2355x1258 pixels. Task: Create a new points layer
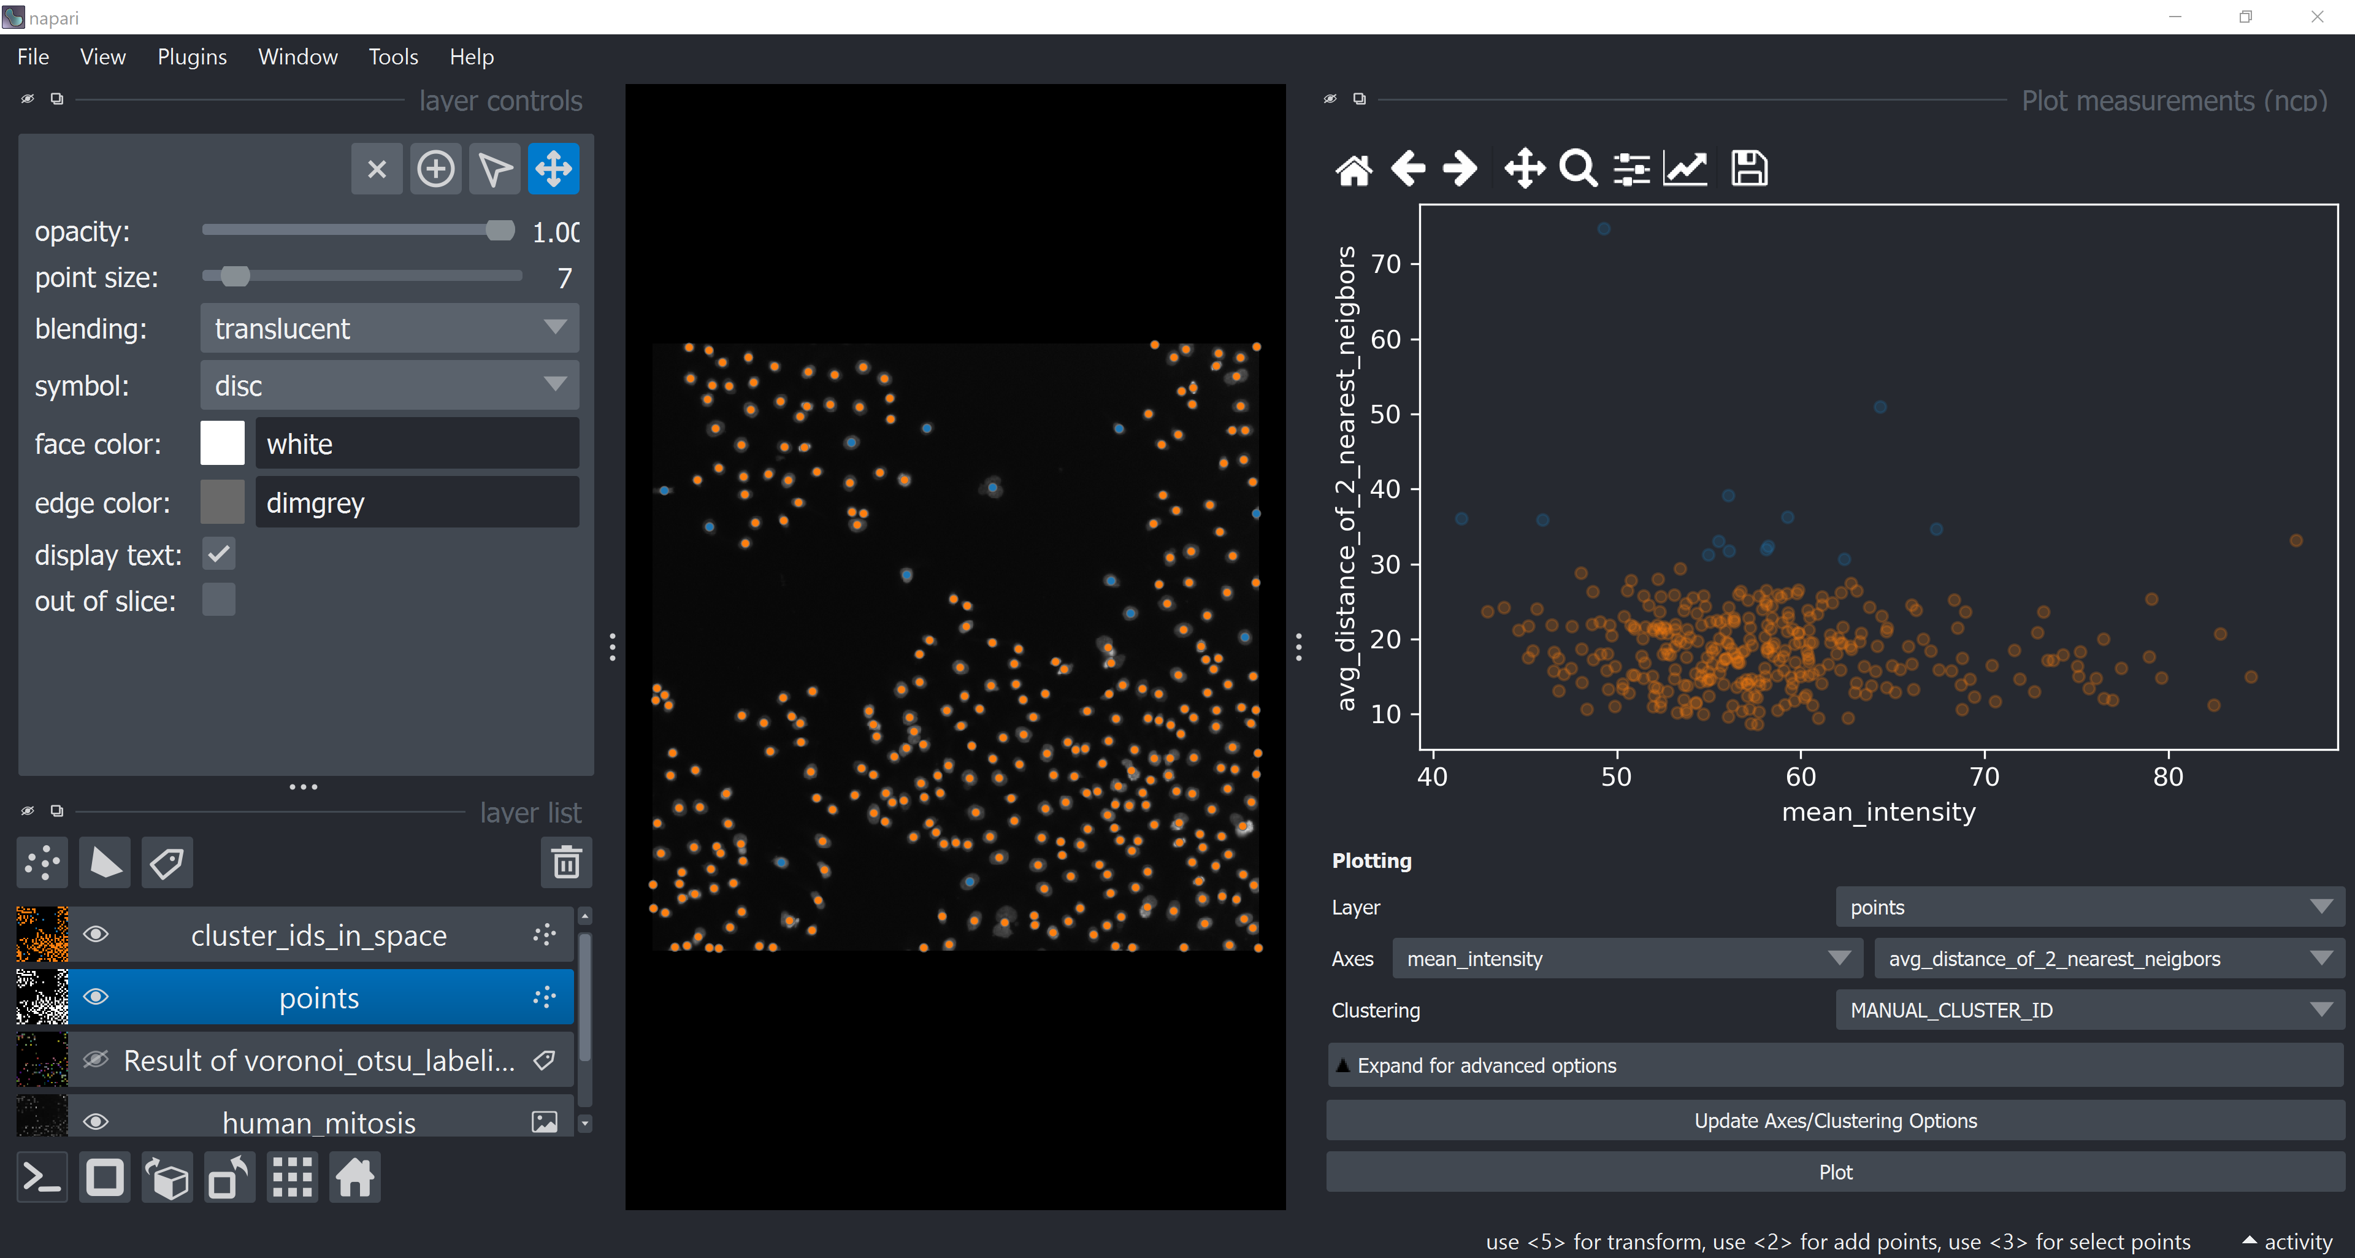pyautogui.click(x=42, y=862)
